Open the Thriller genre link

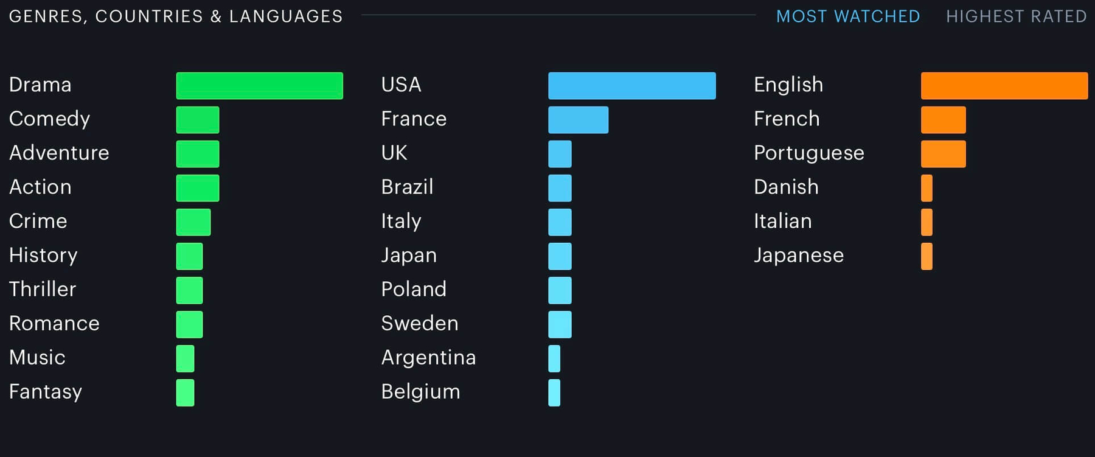tap(43, 289)
